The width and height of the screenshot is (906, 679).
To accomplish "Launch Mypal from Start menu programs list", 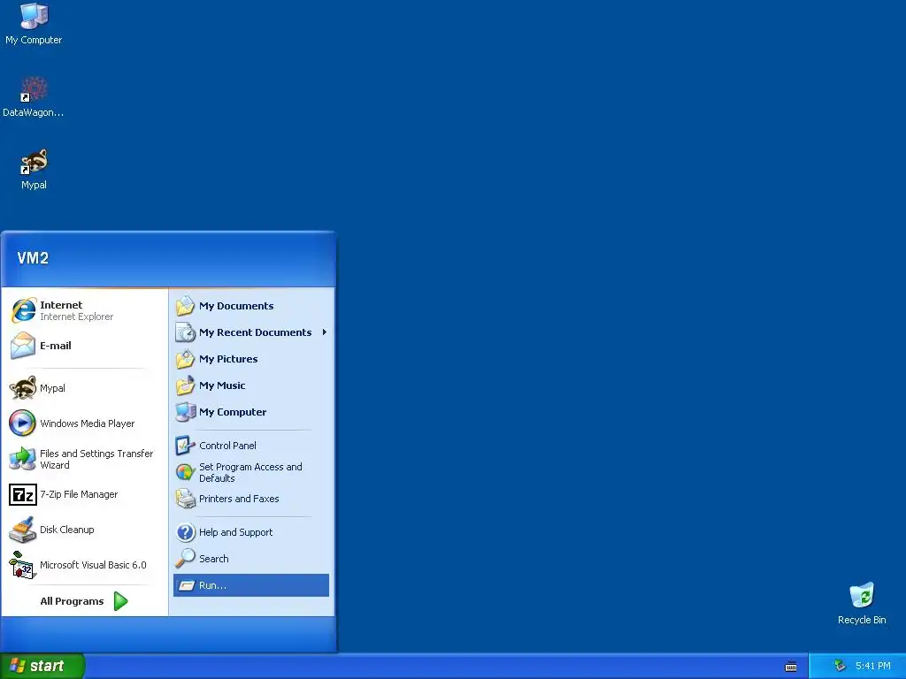I will point(84,388).
